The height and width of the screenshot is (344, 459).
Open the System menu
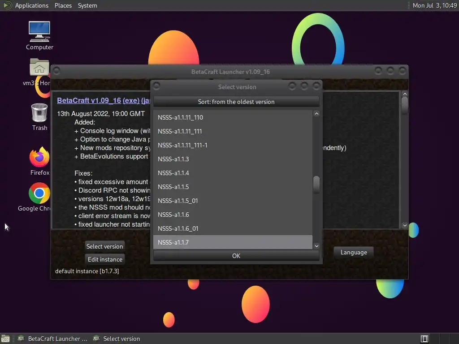coord(87,5)
